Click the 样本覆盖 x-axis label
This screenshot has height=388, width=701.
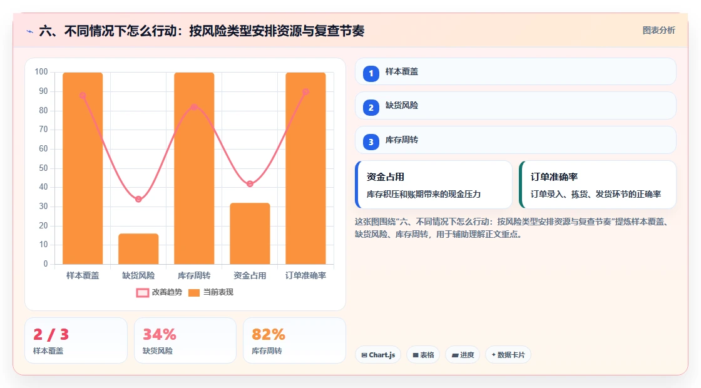[x=83, y=276]
